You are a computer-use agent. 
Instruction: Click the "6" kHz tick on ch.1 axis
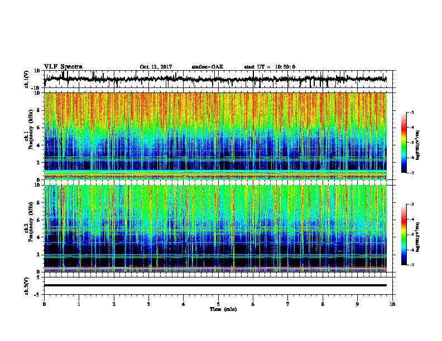point(39,128)
